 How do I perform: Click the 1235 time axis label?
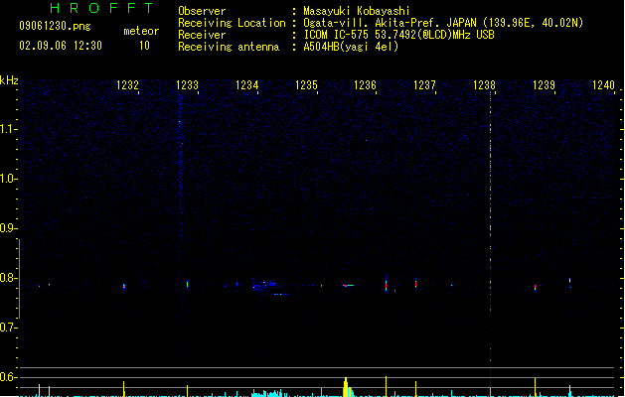[x=306, y=85]
